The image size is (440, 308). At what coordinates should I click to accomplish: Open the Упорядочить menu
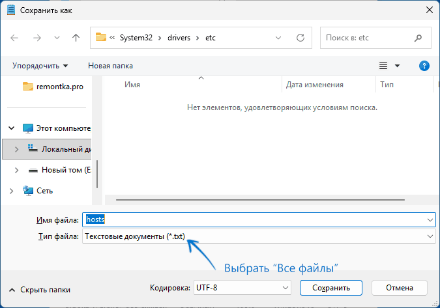pos(40,66)
